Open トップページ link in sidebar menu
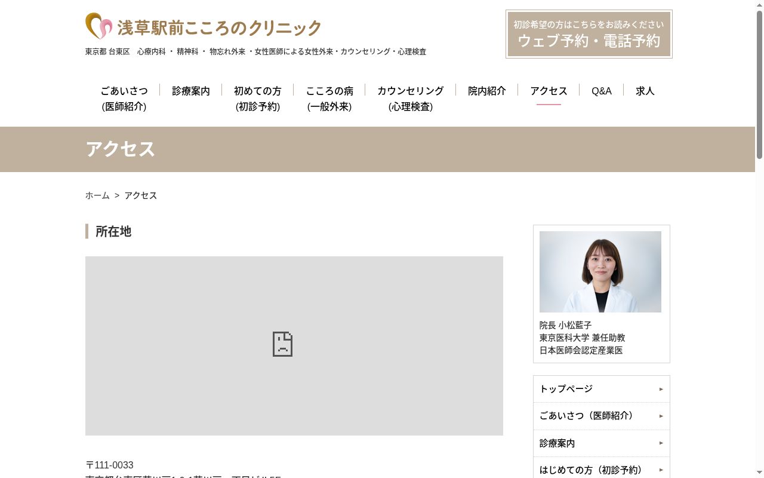 point(602,389)
